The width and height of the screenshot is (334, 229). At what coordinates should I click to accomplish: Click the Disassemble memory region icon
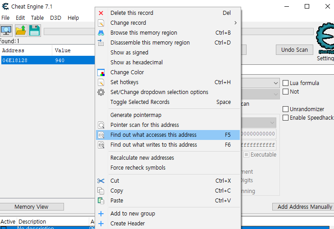pos(101,43)
